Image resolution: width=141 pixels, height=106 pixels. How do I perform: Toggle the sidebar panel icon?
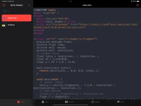point(4,5)
